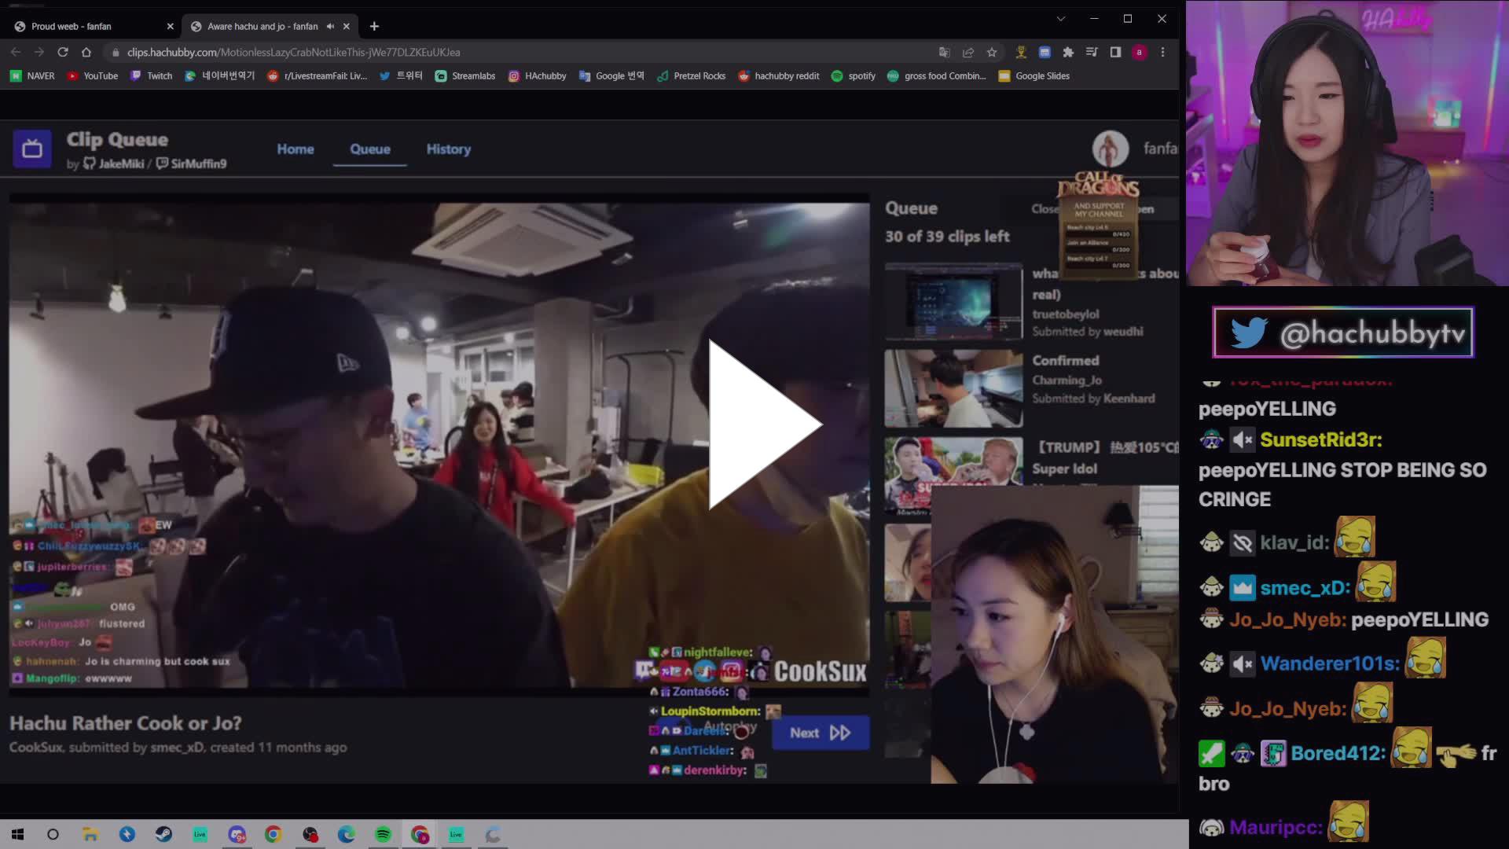Click the Next clip button
The height and width of the screenshot is (849, 1509).
coord(820,732)
